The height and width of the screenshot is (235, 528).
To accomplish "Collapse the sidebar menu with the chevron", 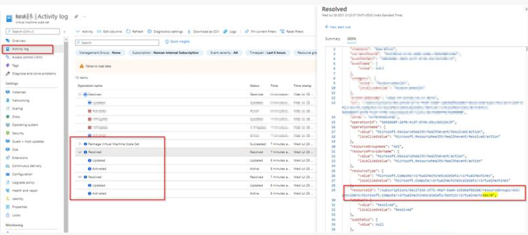I will pyautogui.click(x=64, y=32).
